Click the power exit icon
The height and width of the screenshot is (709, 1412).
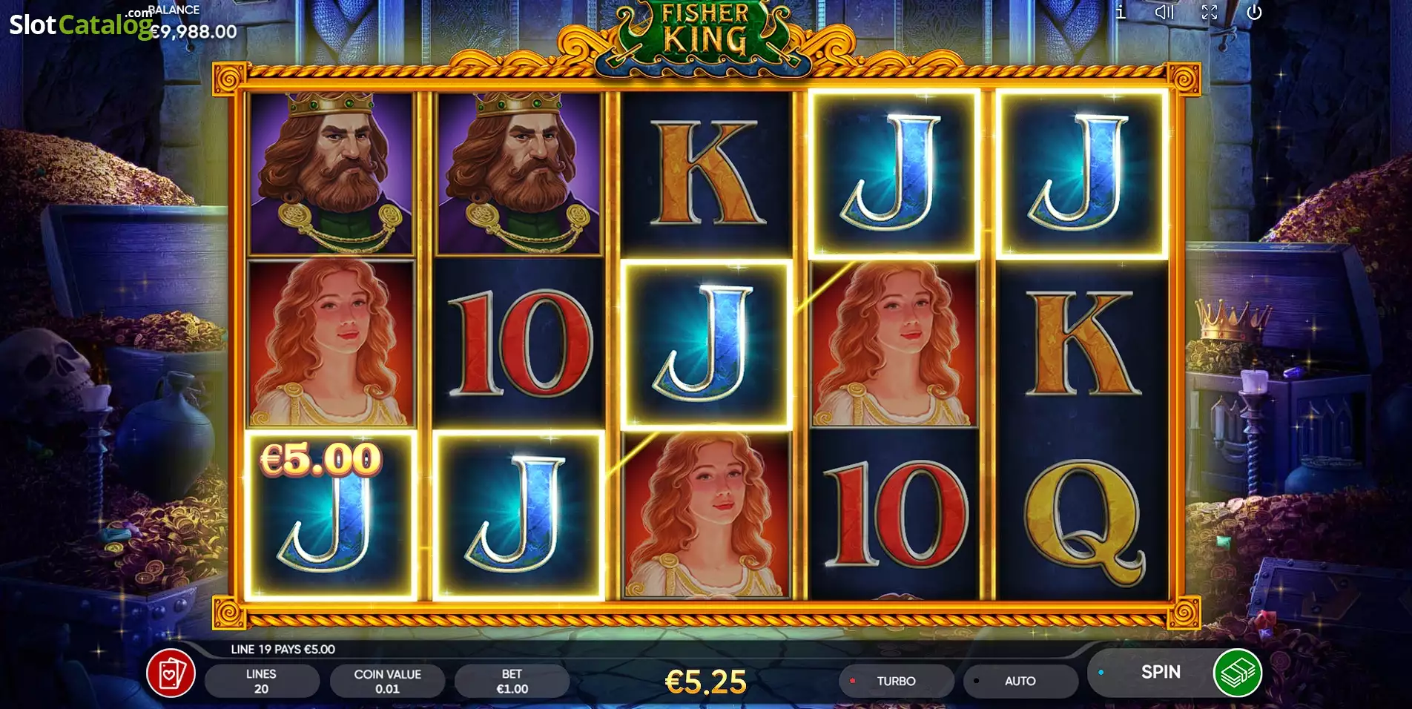(1254, 12)
